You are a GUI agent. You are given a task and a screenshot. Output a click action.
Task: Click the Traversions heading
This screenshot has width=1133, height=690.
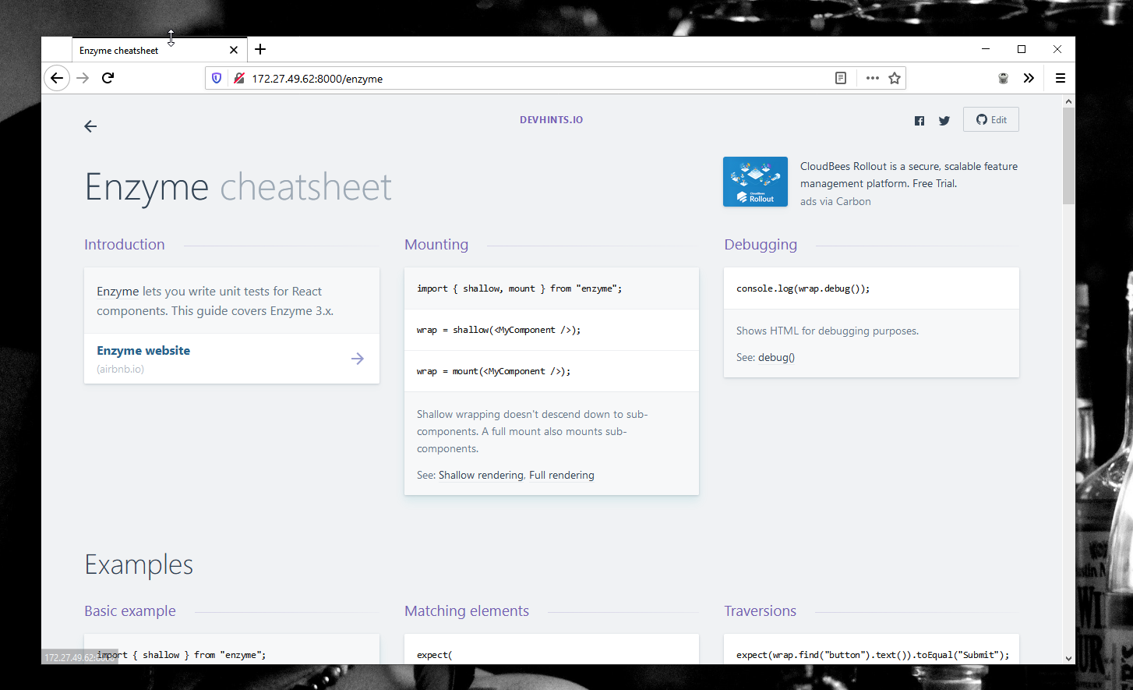click(x=760, y=611)
